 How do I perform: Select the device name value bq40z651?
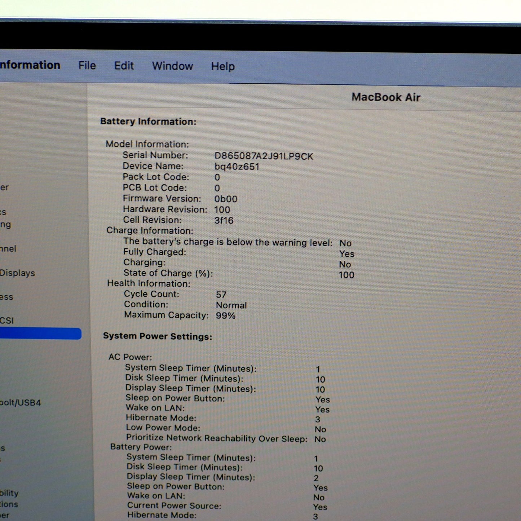click(237, 167)
